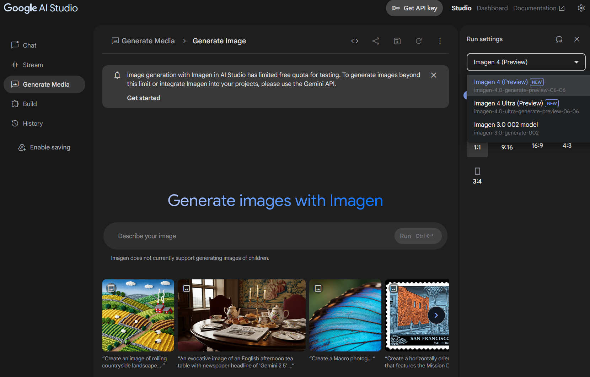590x377 pixels.
Task: Click the Describe your image input field
Action: pos(249,236)
